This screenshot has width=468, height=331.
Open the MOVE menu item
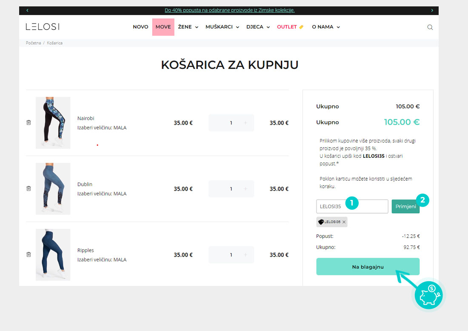pyautogui.click(x=163, y=27)
